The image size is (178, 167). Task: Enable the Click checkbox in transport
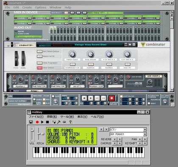[x=53, y=96]
